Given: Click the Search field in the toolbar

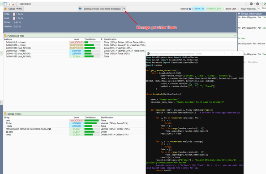Looking at the screenshot, I should 262,9.
